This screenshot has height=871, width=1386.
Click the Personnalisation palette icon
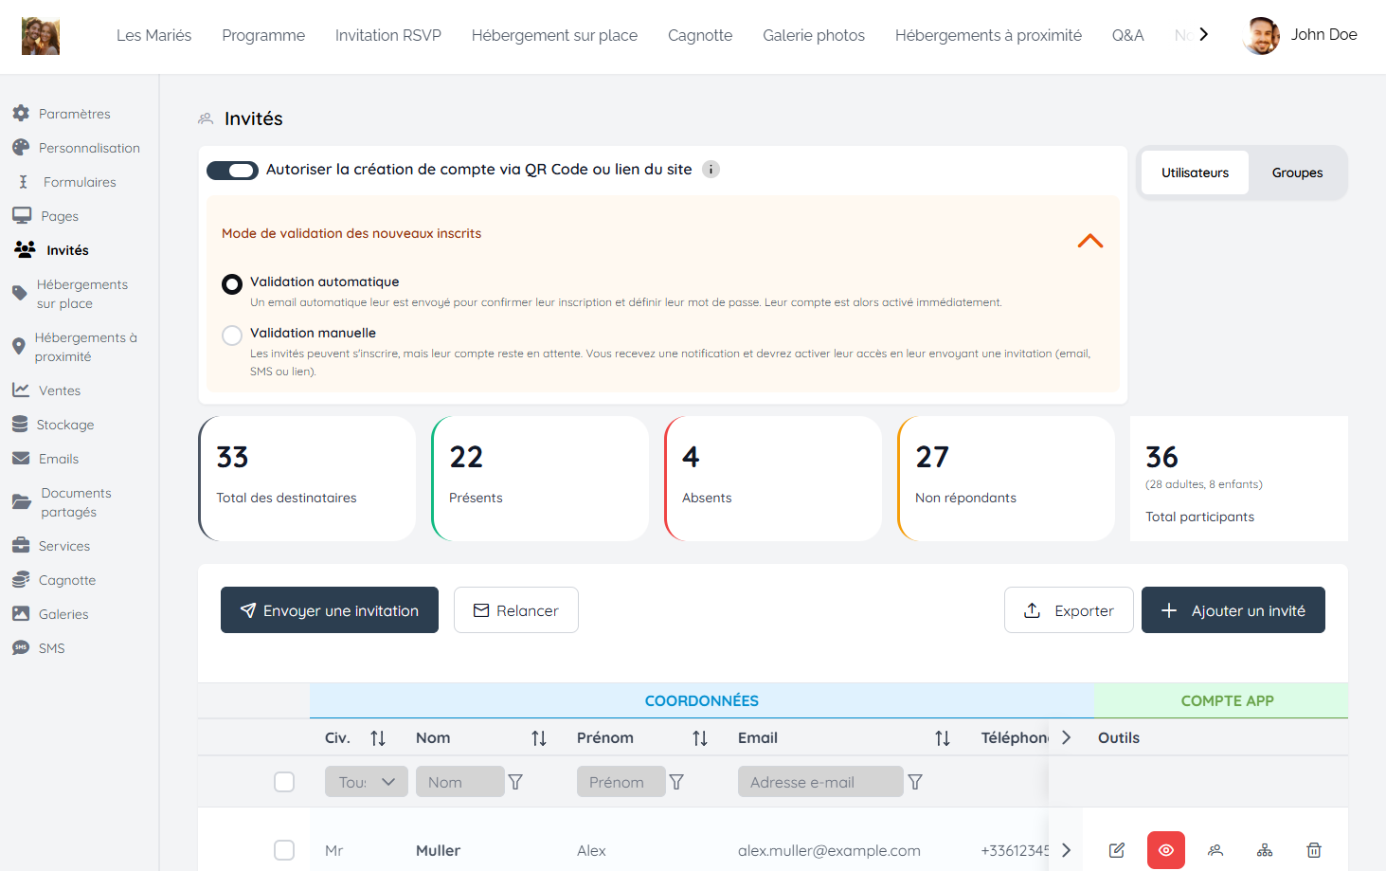pos(21,147)
